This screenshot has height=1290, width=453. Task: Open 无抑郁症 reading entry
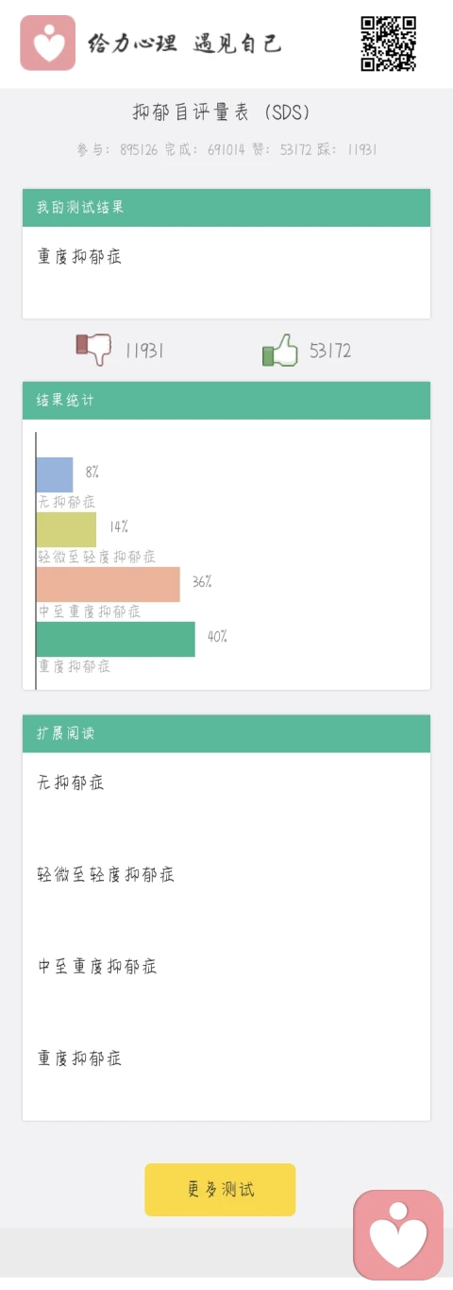pos(71,783)
